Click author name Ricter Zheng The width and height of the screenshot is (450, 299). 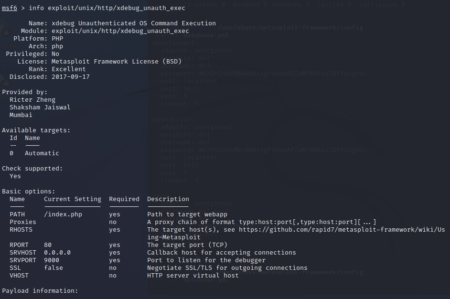tap(32, 99)
